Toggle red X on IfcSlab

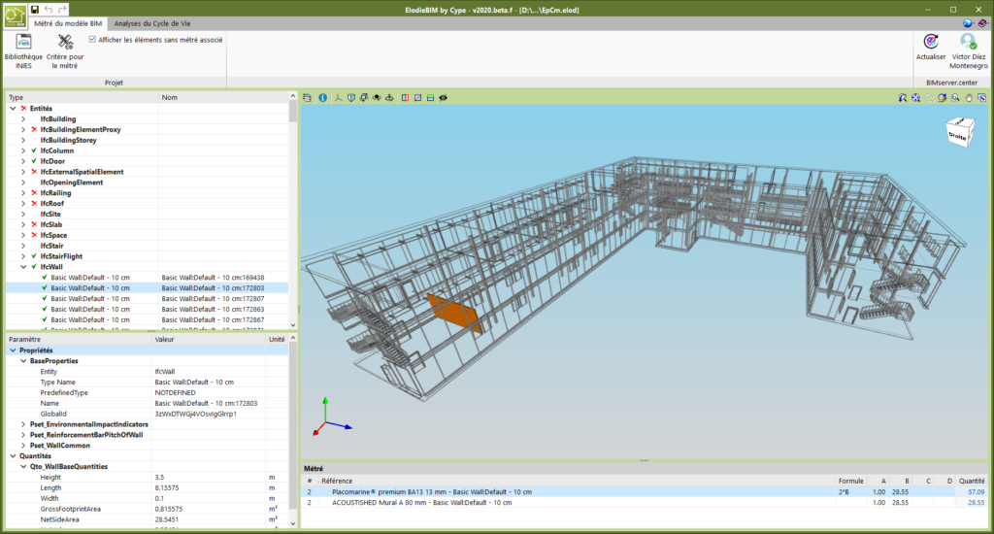[x=34, y=224]
